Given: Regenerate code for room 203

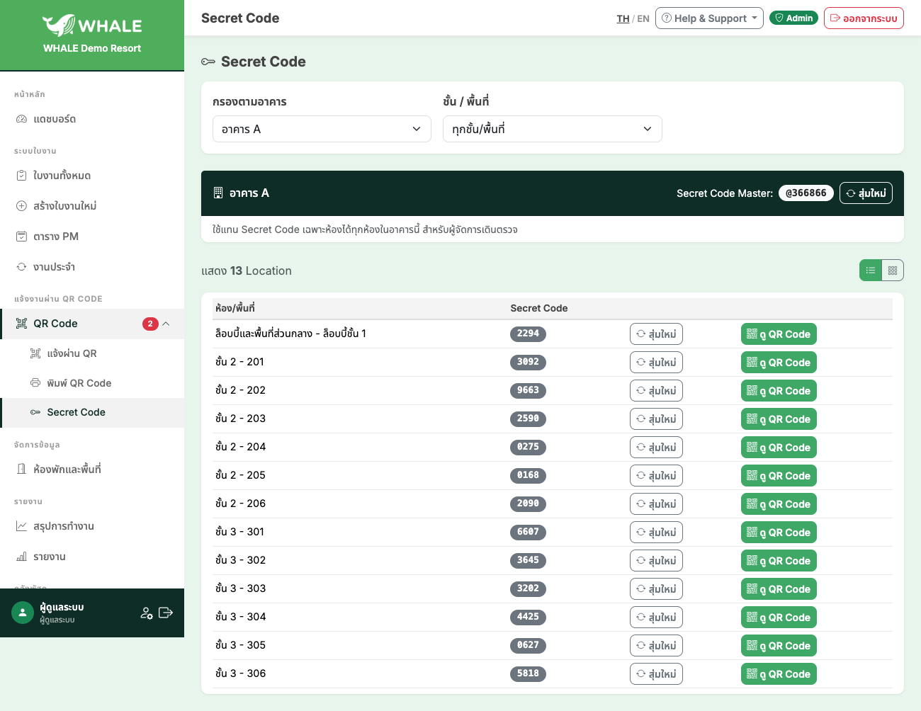Looking at the screenshot, I should pos(656,419).
